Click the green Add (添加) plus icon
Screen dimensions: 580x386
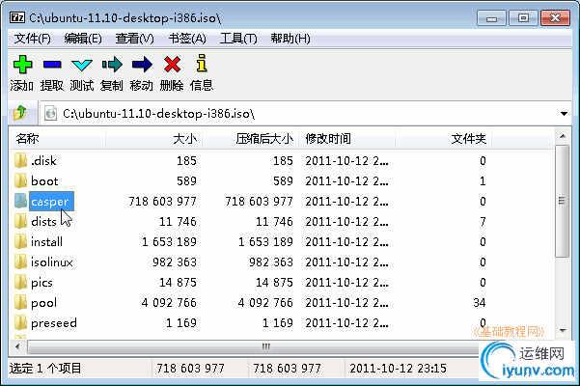pos(22,65)
